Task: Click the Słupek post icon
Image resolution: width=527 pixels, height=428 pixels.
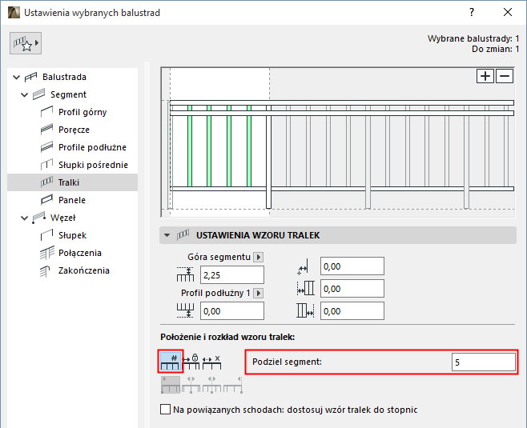Action: point(46,235)
